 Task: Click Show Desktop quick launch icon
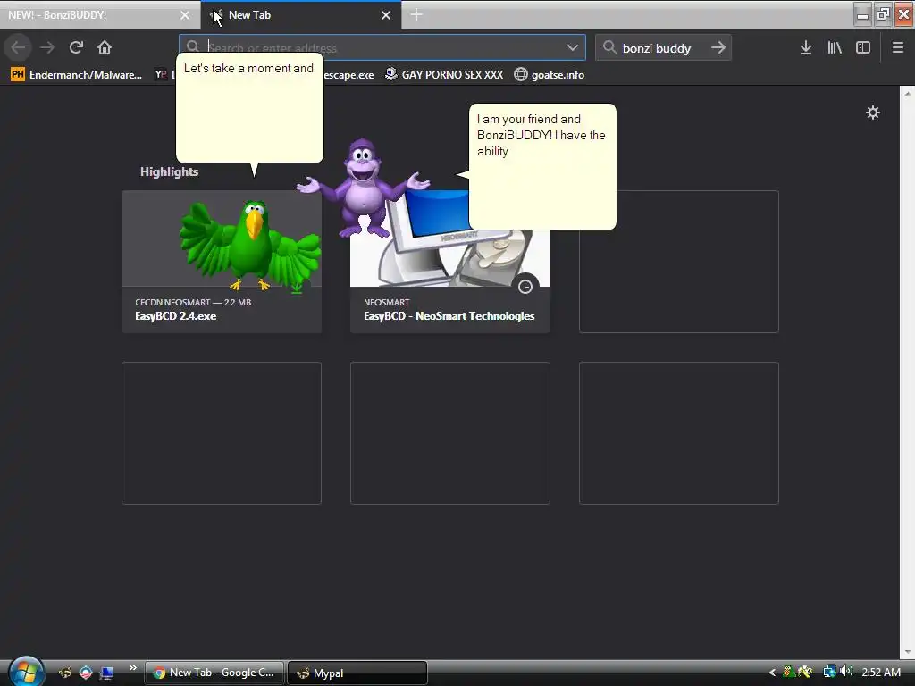(x=106, y=673)
